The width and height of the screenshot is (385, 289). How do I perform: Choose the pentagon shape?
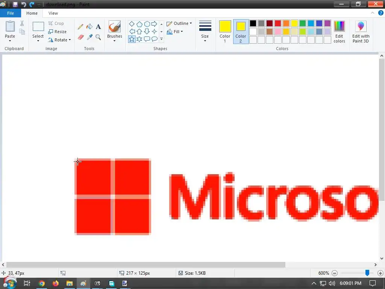click(139, 24)
